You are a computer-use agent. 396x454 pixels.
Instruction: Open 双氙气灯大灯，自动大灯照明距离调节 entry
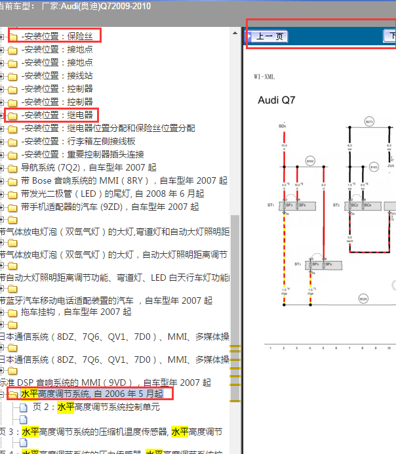pyautogui.click(x=113, y=255)
